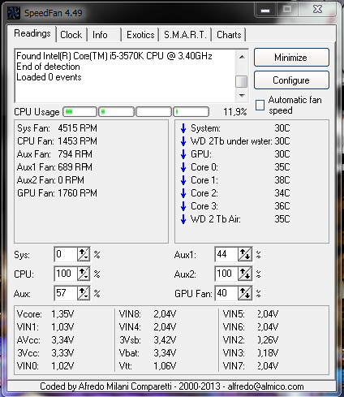The width and height of the screenshot is (344, 397).
Task: Click the CPU speed value field
Action: (x=66, y=274)
